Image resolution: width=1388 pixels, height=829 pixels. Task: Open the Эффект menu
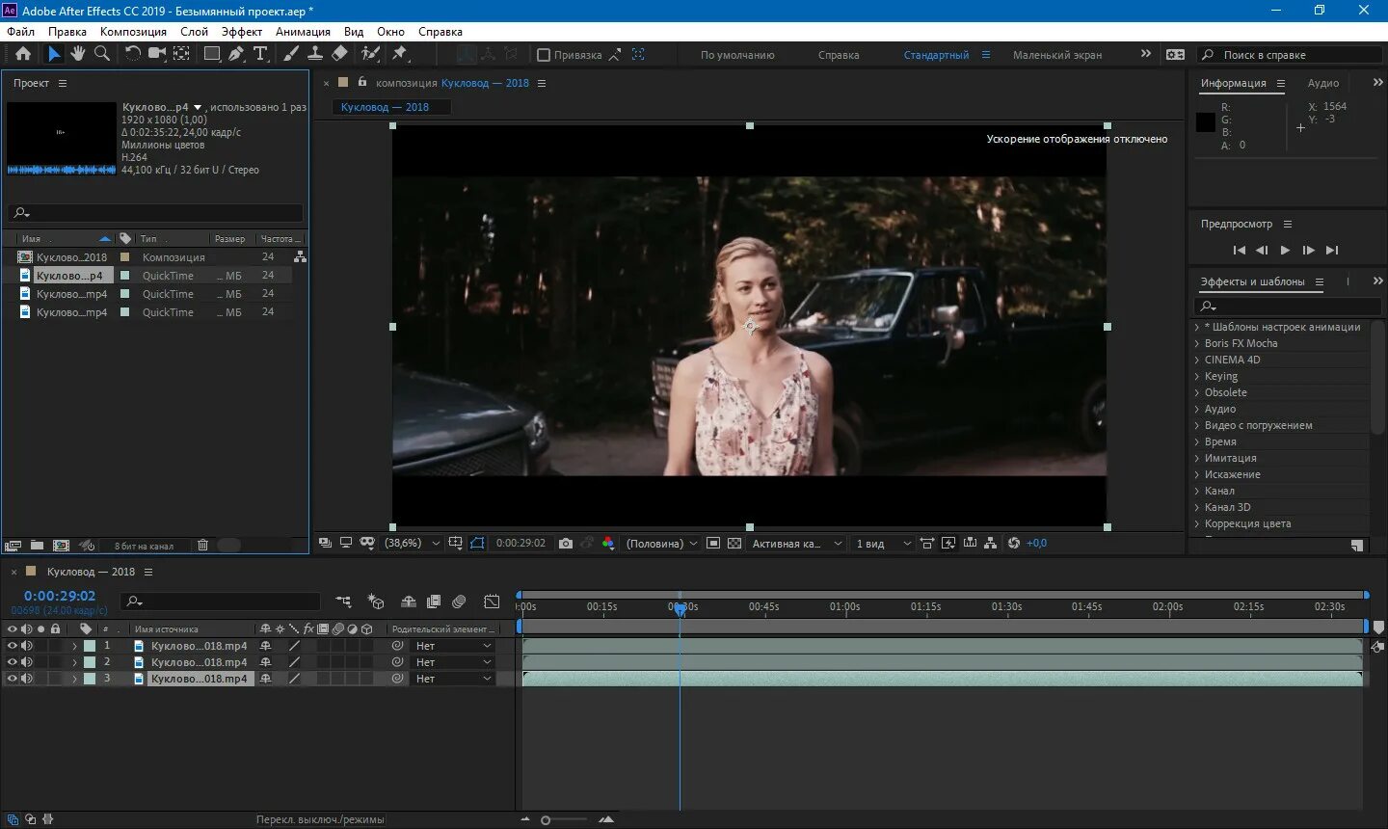[242, 32]
